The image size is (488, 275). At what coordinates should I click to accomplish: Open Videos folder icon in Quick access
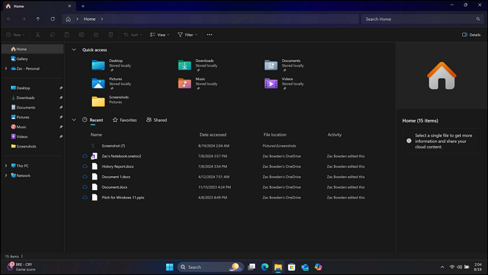coord(271,84)
